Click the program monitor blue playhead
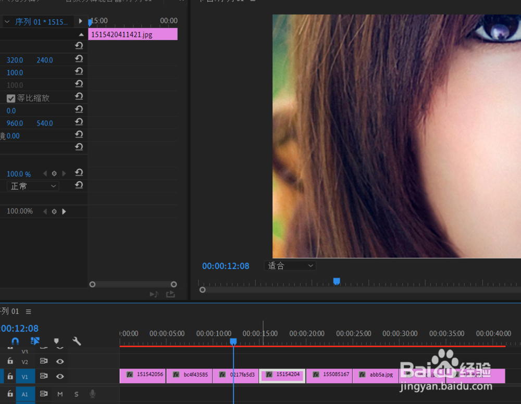The image size is (521, 404). tap(337, 281)
